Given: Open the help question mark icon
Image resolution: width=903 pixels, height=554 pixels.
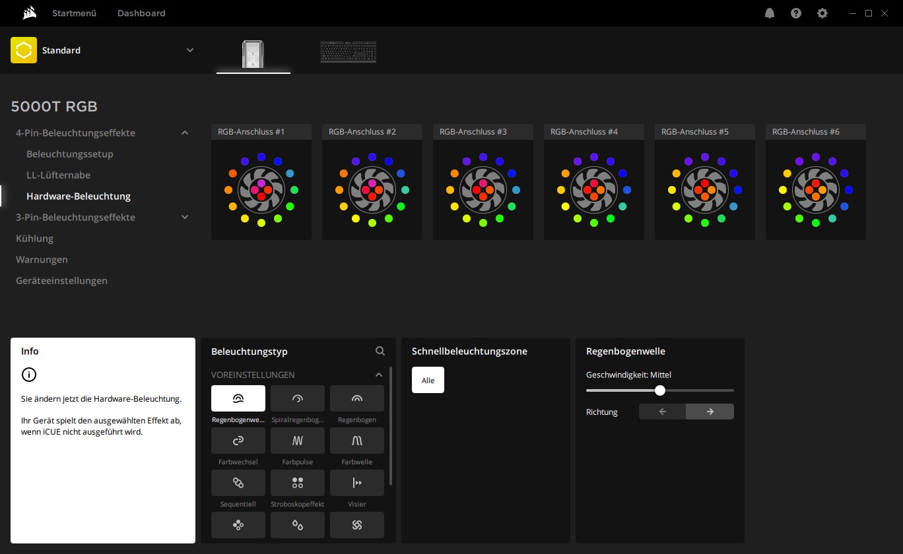Looking at the screenshot, I should tap(796, 13).
